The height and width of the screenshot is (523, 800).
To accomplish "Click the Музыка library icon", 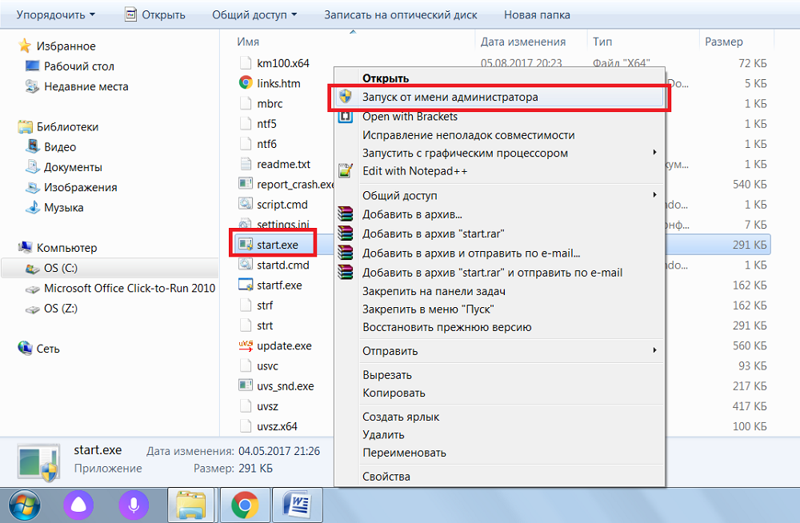I will pyautogui.click(x=32, y=207).
